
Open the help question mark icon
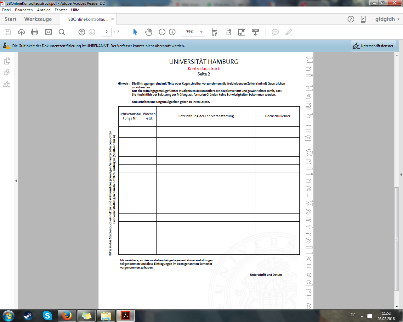(351, 19)
